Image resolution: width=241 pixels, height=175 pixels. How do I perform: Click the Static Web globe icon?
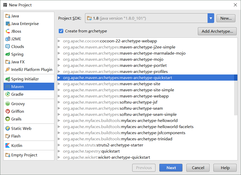pos(8,129)
